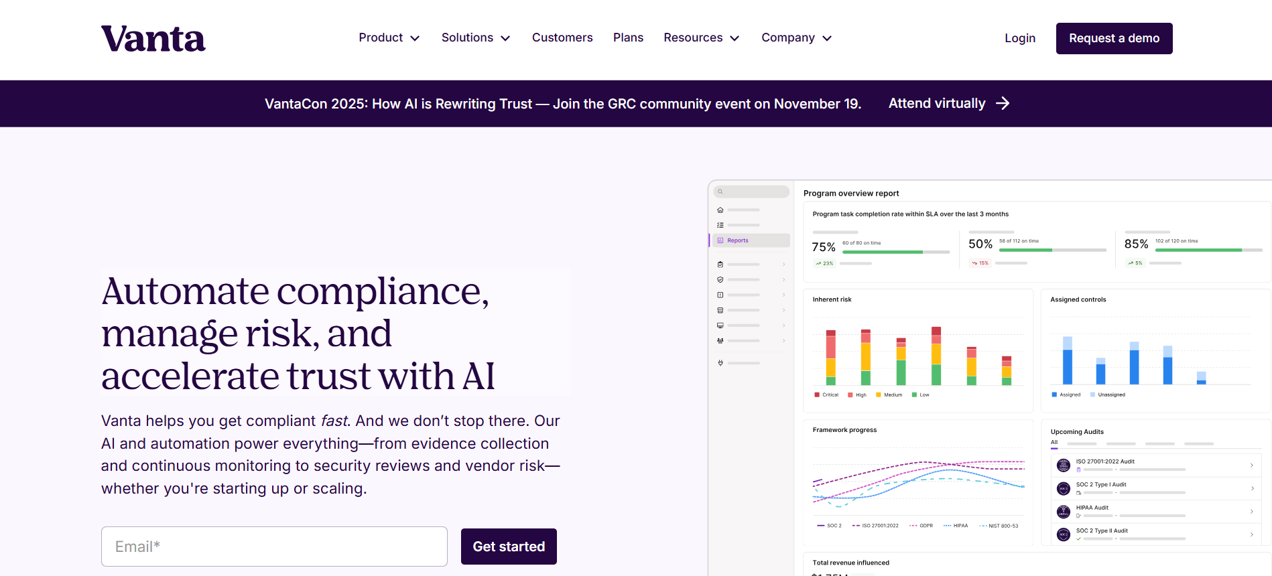Viewport: 1272px width, 576px height.
Task: Click the 50% completion progress bar
Action: tap(1053, 250)
